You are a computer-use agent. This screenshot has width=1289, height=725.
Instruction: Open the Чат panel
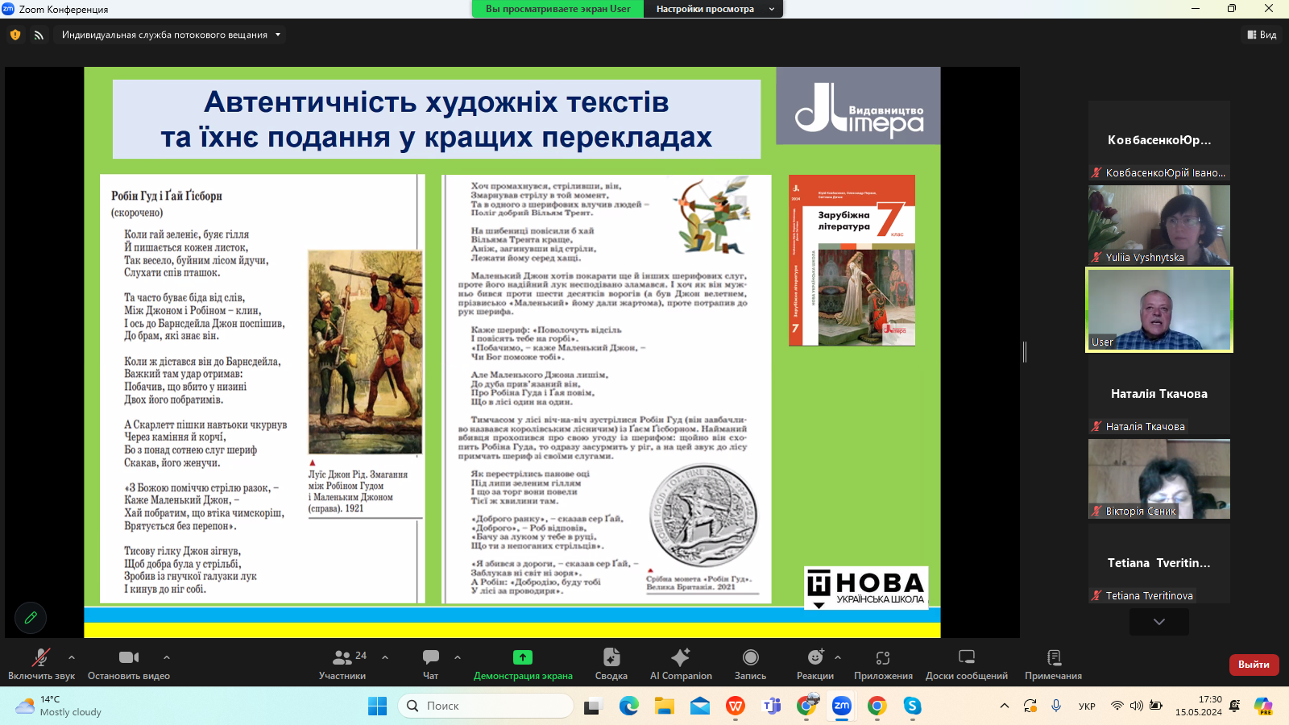point(431,664)
